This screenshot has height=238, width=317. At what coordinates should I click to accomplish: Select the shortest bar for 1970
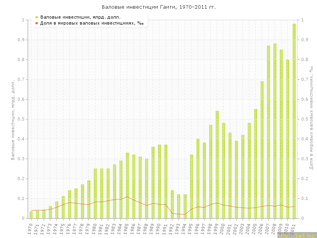click(31, 215)
